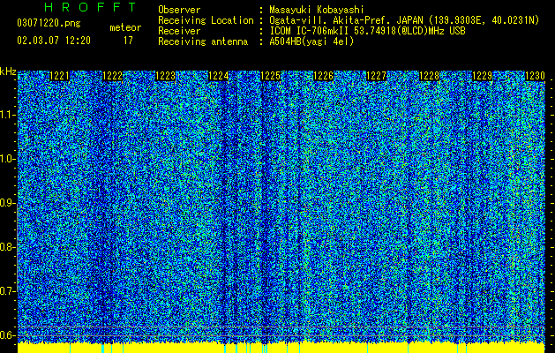Click the 1221 time marker
This screenshot has width=555, height=353.
pos(59,76)
